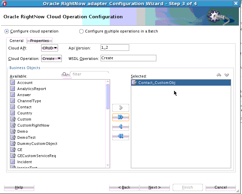Remove selected object with single left arrow

click(x=121, y=127)
